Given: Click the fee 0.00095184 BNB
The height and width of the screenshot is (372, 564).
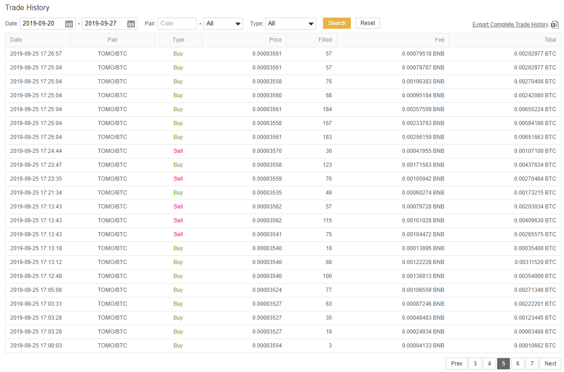Looking at the screenshot, I should (x=423, y=95).
